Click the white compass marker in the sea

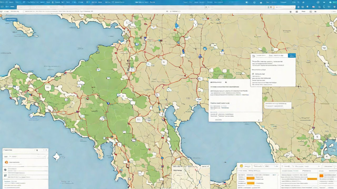(56, 157)
